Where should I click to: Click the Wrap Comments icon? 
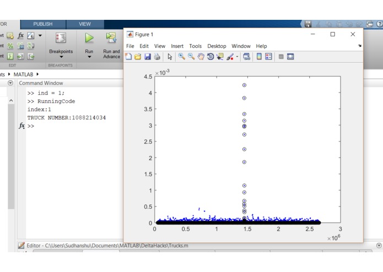pyautogui.click(x=31, y=46)
